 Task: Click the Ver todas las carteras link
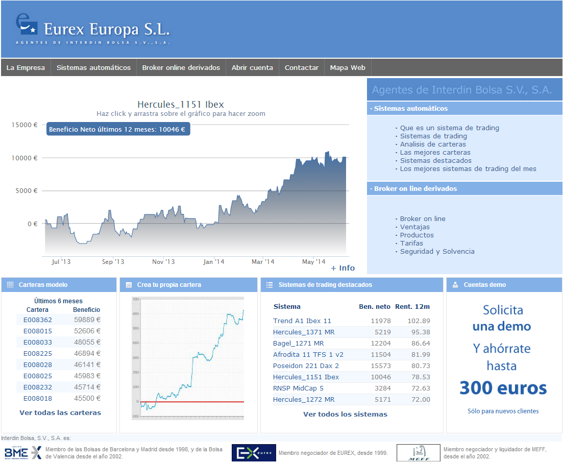point(60,412)
